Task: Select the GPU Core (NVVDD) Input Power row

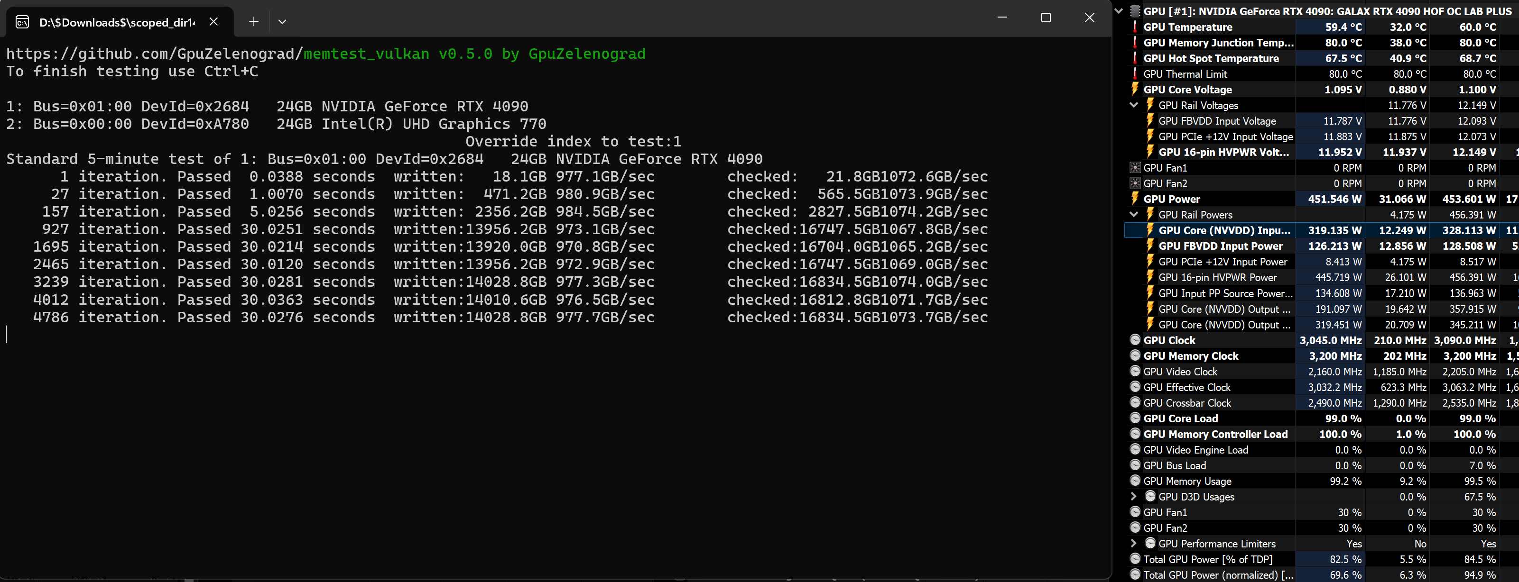Action: click(1224, 230)
